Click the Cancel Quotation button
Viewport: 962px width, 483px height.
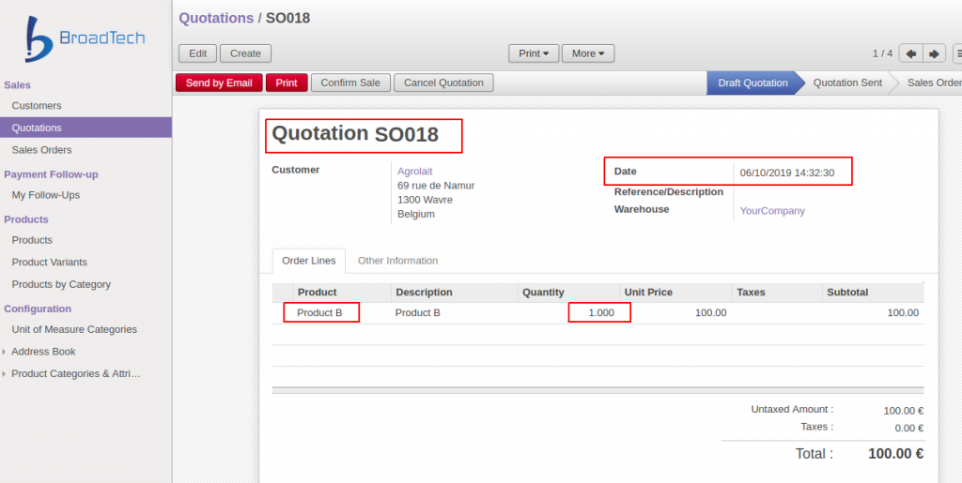443,83
